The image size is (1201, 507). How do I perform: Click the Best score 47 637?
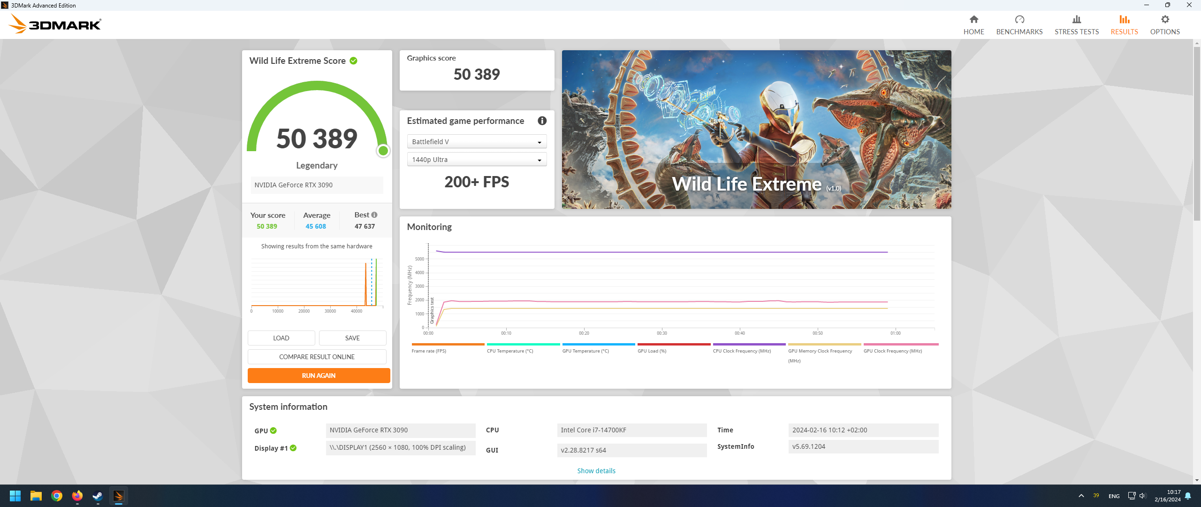pos(365,226)
